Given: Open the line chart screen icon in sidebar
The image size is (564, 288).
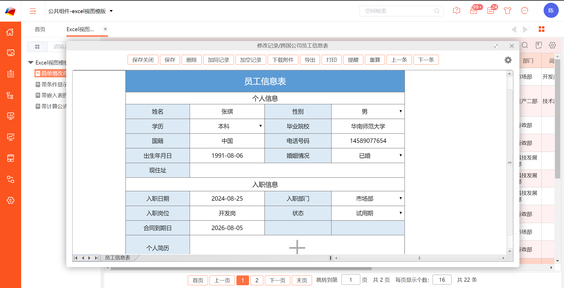Looking at the screenshot, I should pyautogui.click(x=10, y=137).
